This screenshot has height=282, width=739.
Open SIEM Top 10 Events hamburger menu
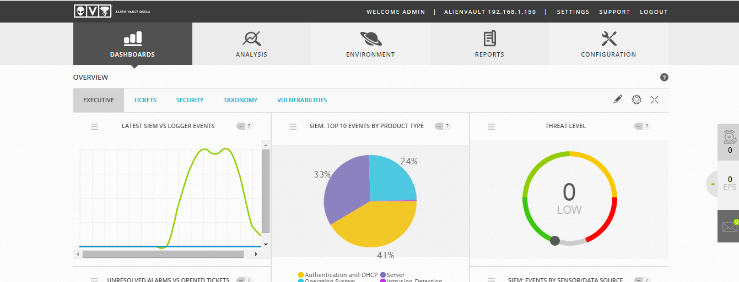point(293,126)
